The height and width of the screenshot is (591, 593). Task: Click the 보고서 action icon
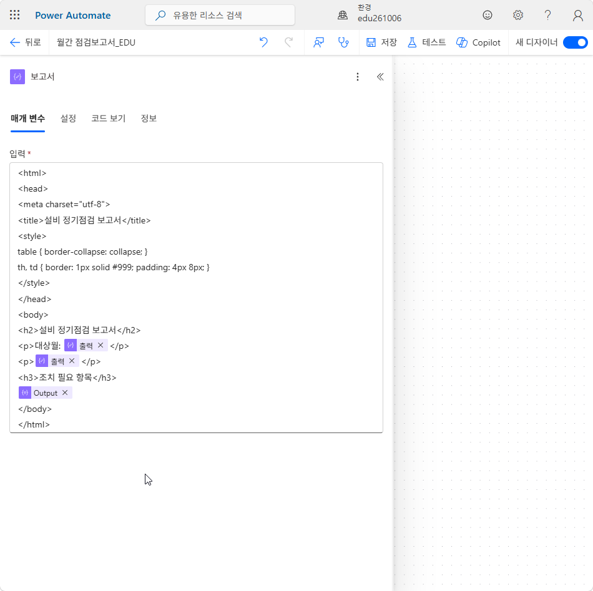pos(17,77)
